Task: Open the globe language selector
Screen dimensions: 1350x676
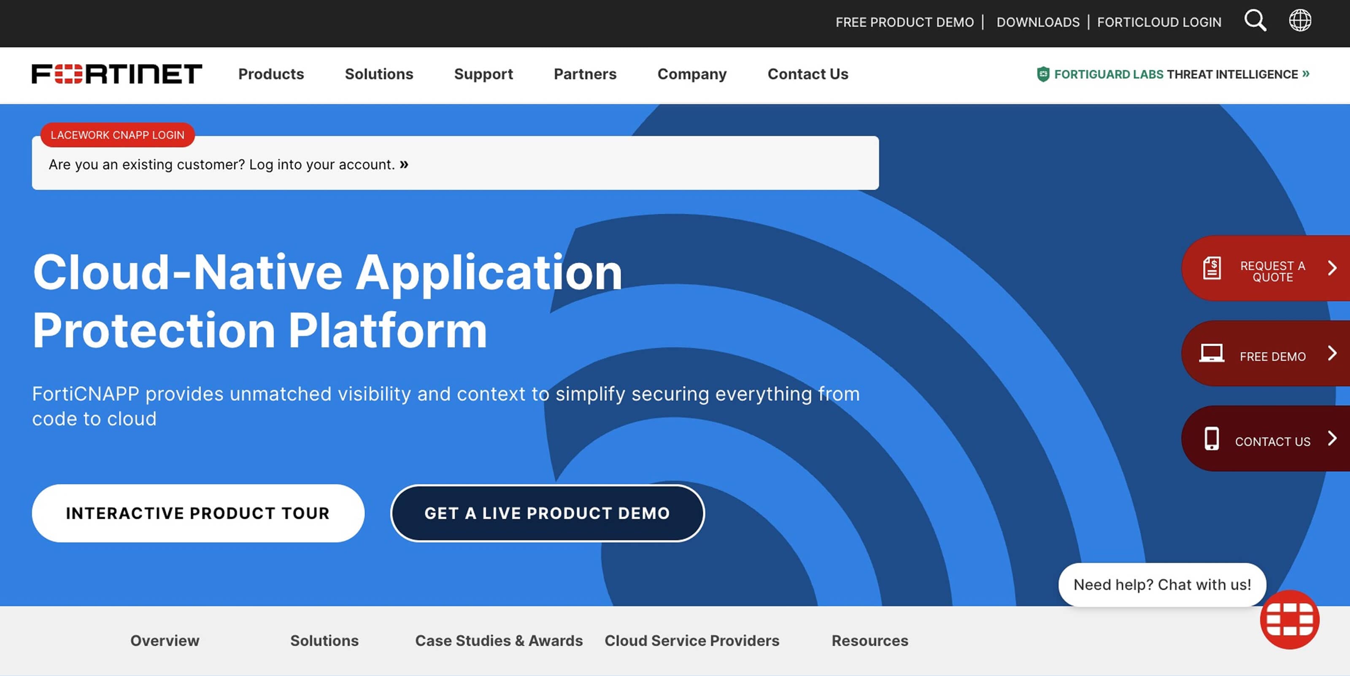Action: (x=1300, y=21)
